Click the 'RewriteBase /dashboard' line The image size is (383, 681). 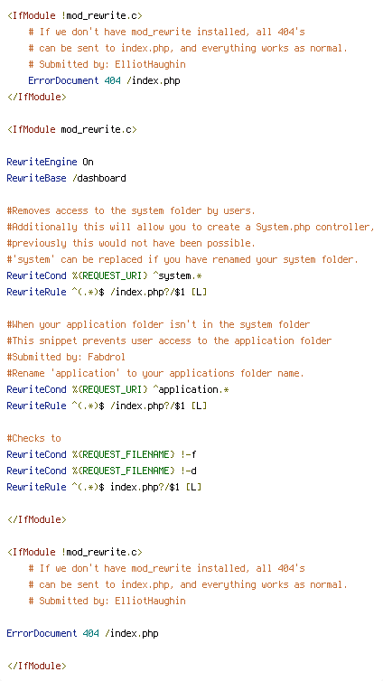[67, 178]
